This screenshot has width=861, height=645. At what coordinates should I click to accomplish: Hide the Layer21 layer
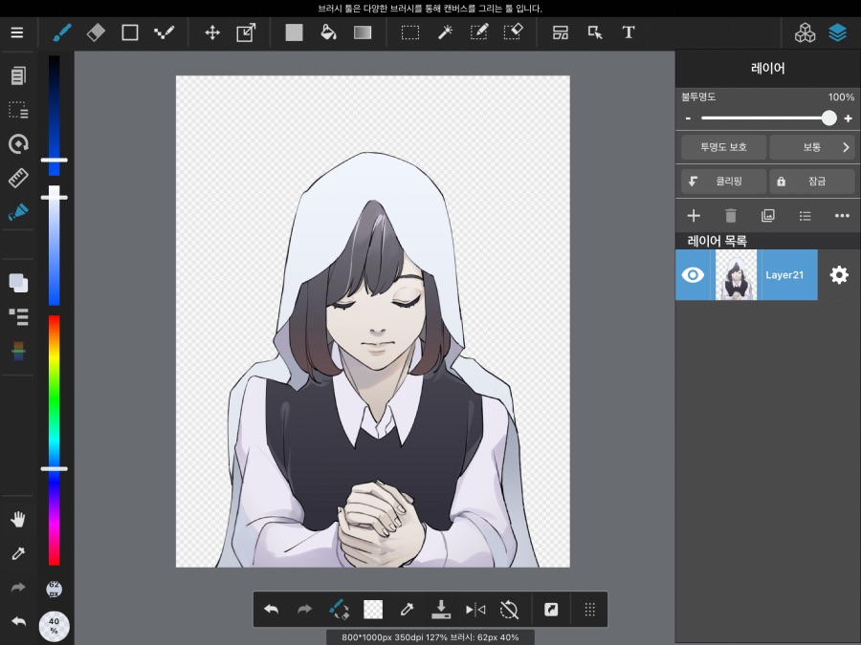[694, 274]
